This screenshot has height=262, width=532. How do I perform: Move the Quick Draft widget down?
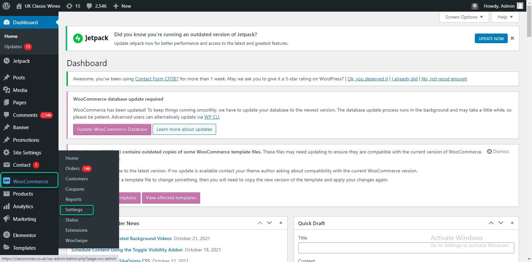pos(501,223)
